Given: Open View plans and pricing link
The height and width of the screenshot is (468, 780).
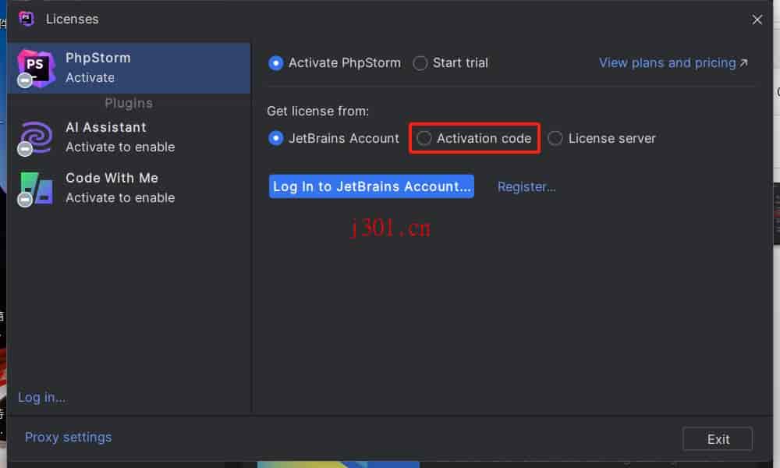Looking at the screenshot, I should click(673, 63).
